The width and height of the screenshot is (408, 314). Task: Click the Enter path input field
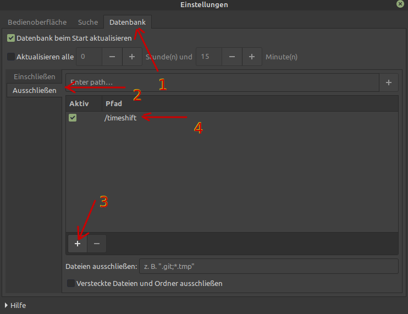tap(223, 82)
